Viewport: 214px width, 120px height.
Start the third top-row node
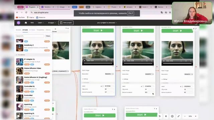(177, 31)
